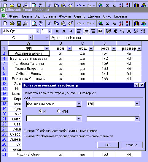This screenshot has width=148, height=162.
Task: Click the AutoSum sigma icon
Action: [107, 23]
